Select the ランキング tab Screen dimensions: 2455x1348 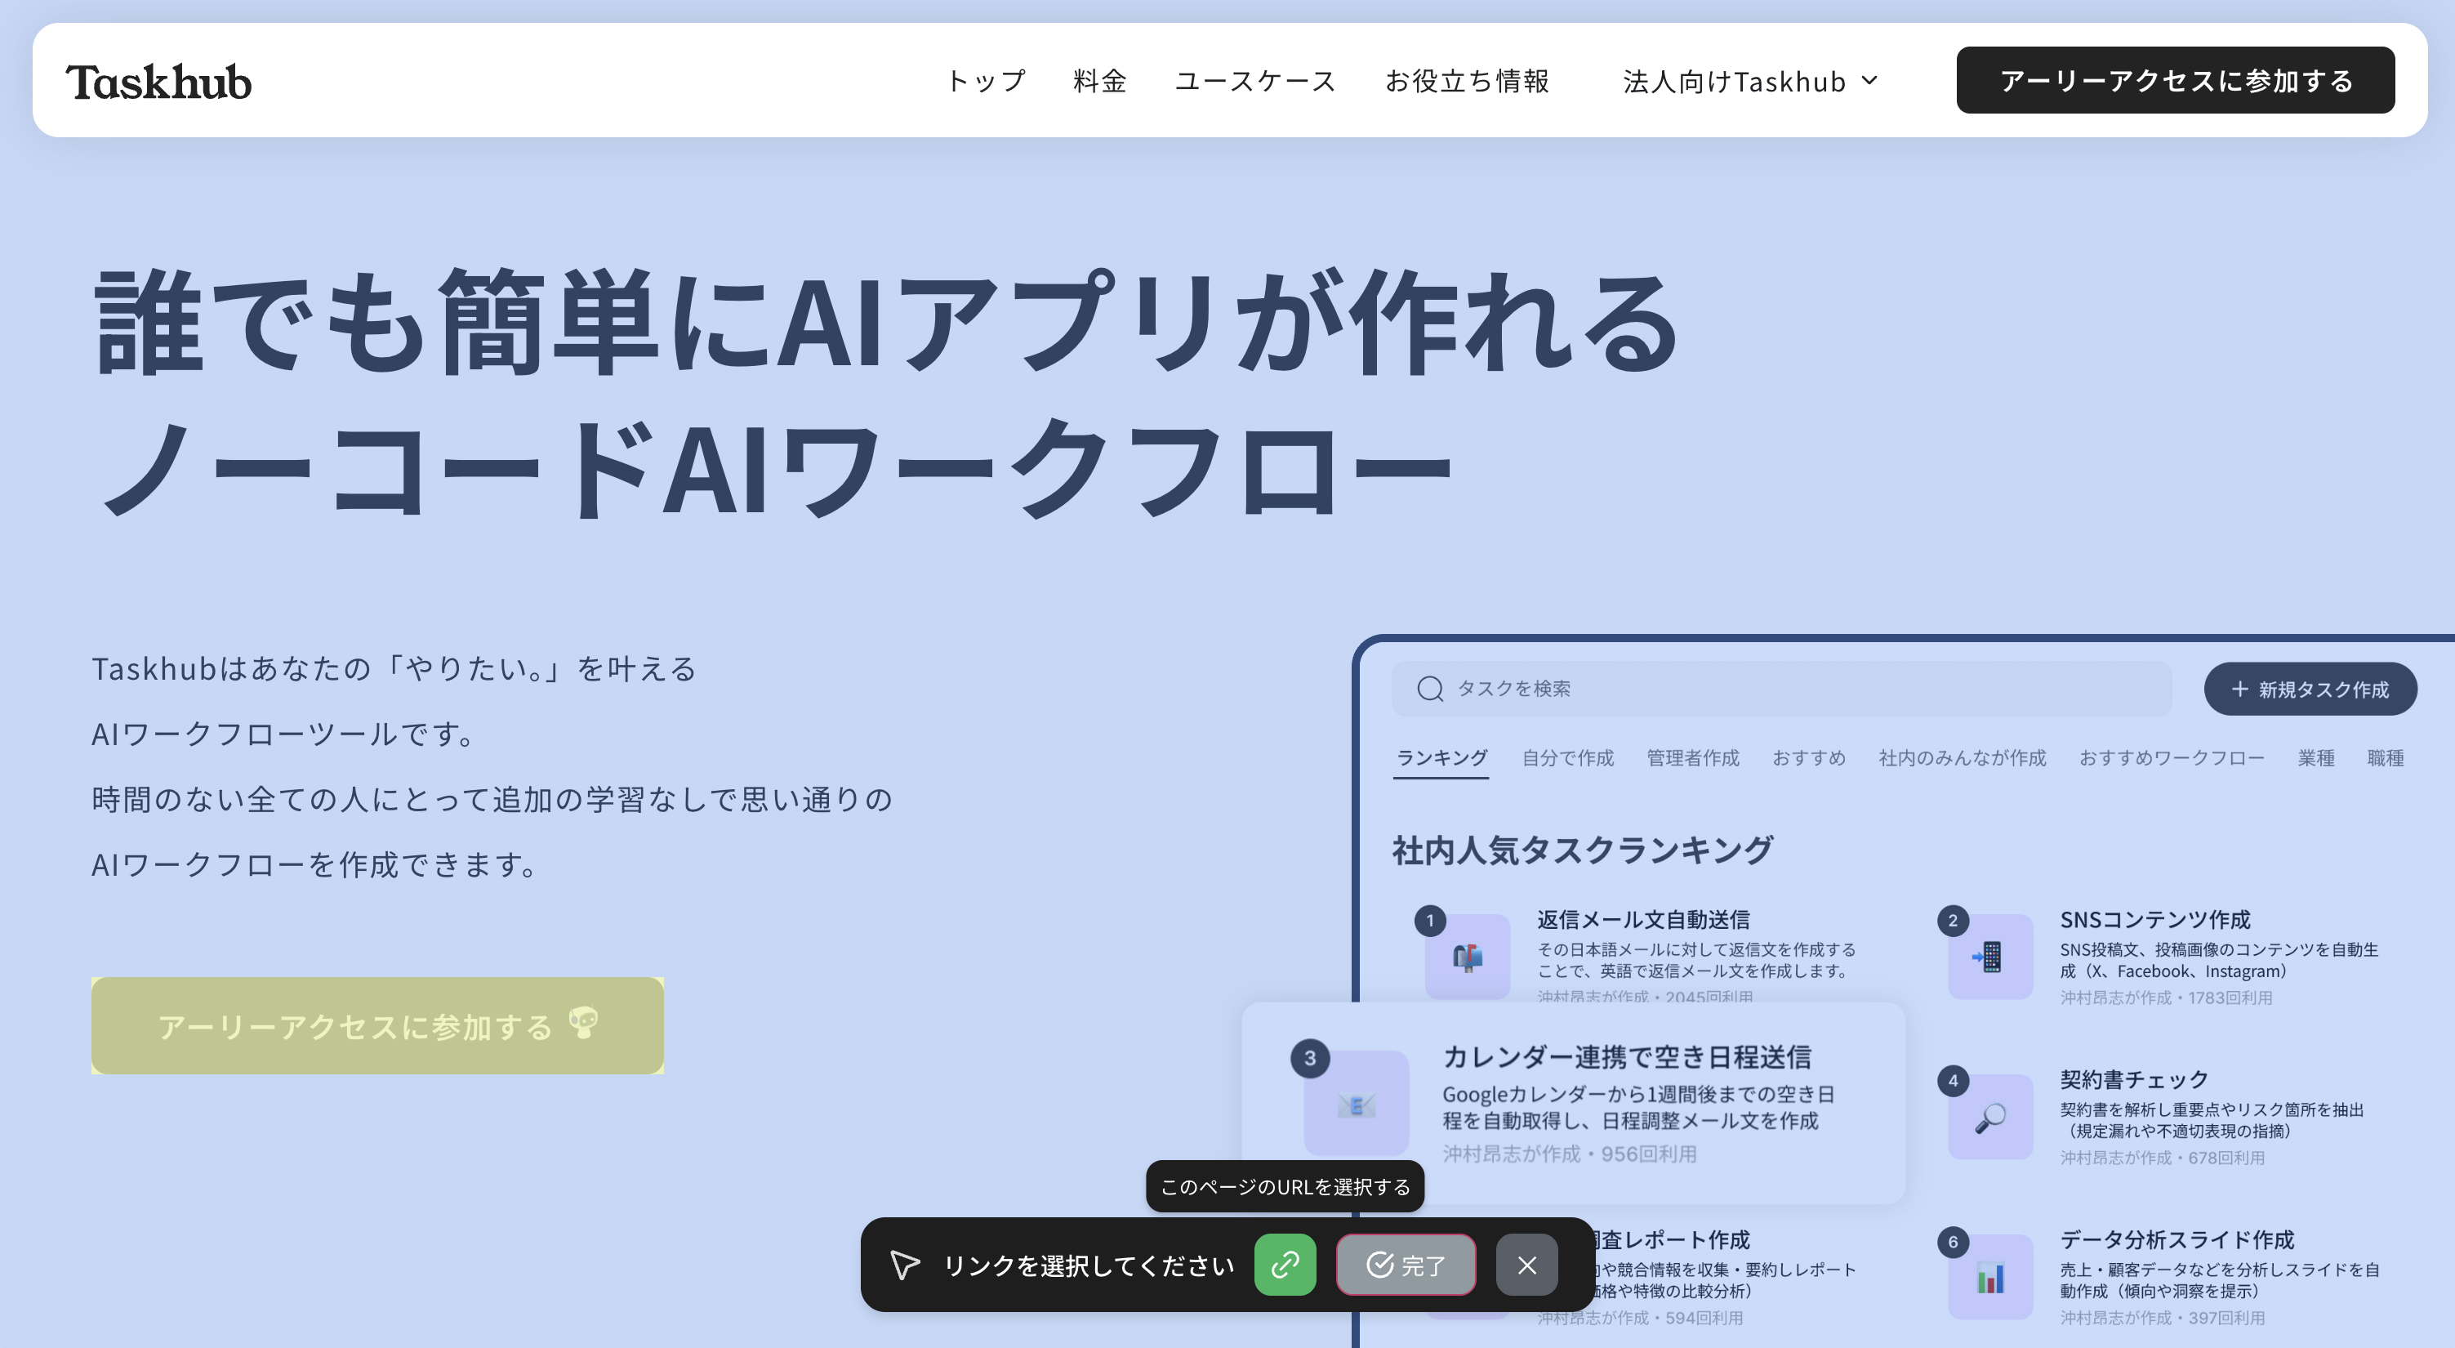(1441, 758)
